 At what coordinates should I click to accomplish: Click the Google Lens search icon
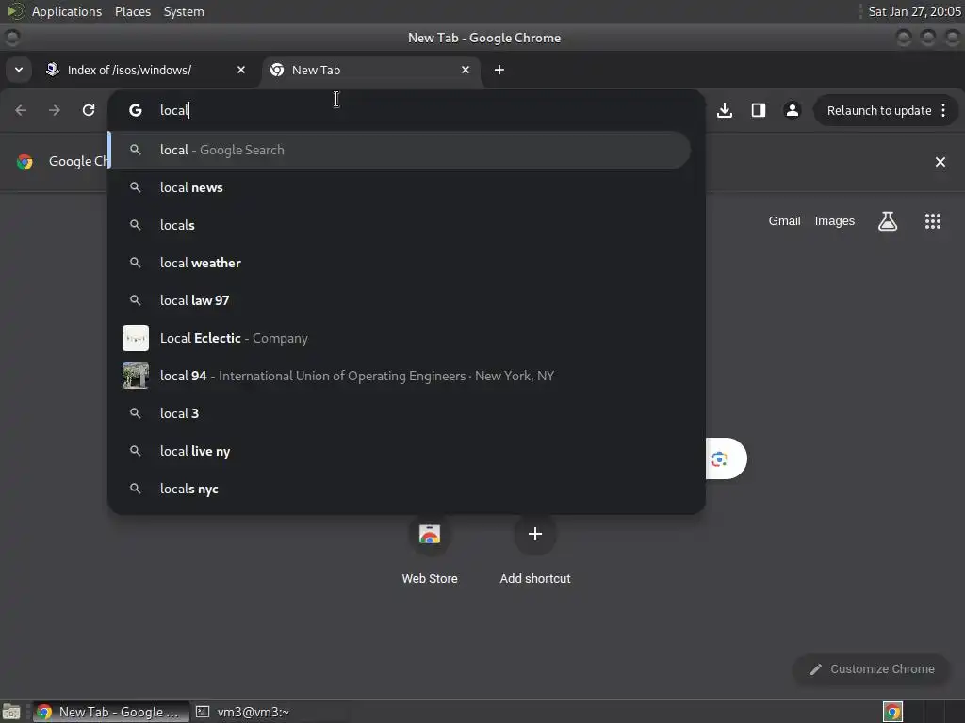pos(719,458)
